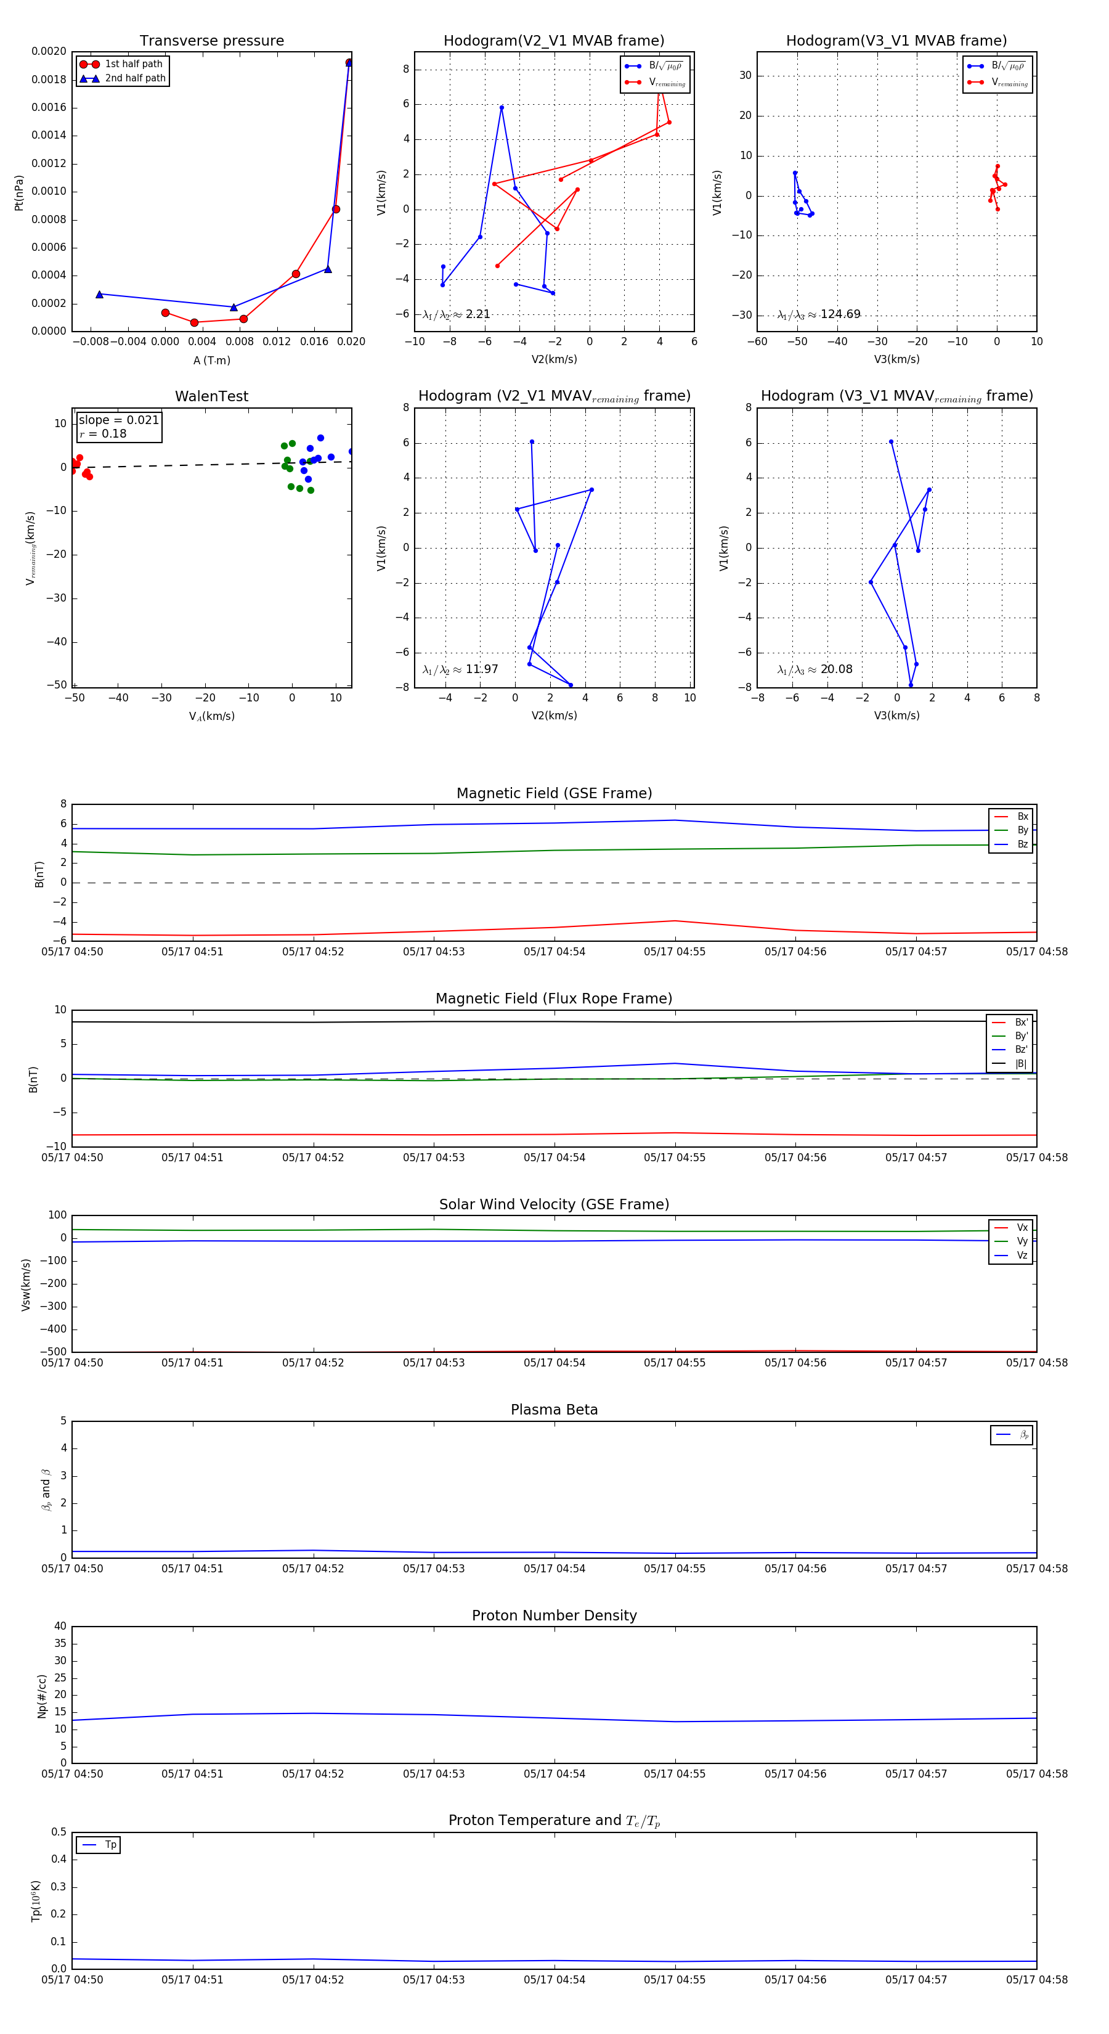
Task: Click '05/17 04:50' tick under Proton Temperature plot
Action: pyautogui.click(x=72, y=1980)
